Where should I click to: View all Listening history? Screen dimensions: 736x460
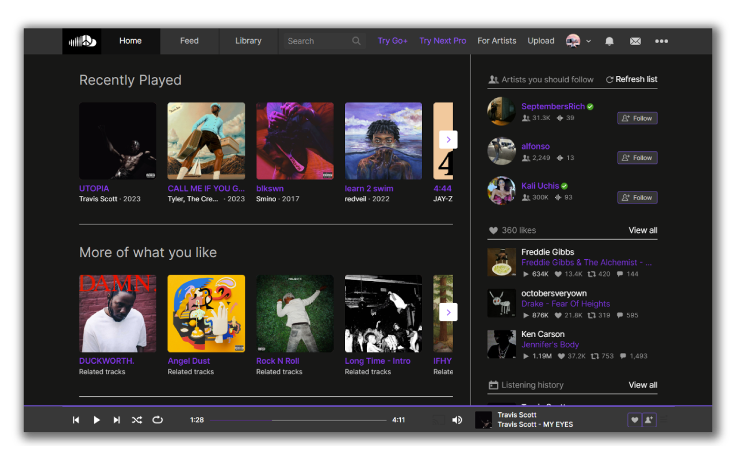click(x=643, y=385)
